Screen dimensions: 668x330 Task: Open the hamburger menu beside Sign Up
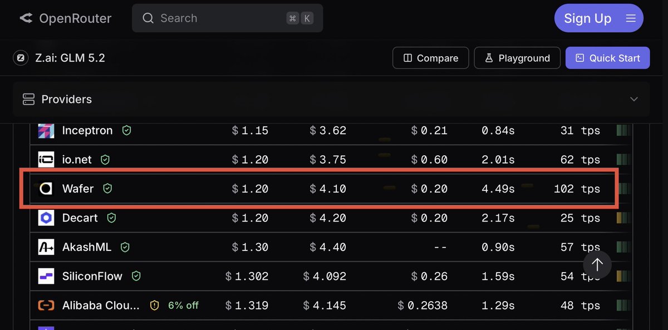tap(631, 18)
